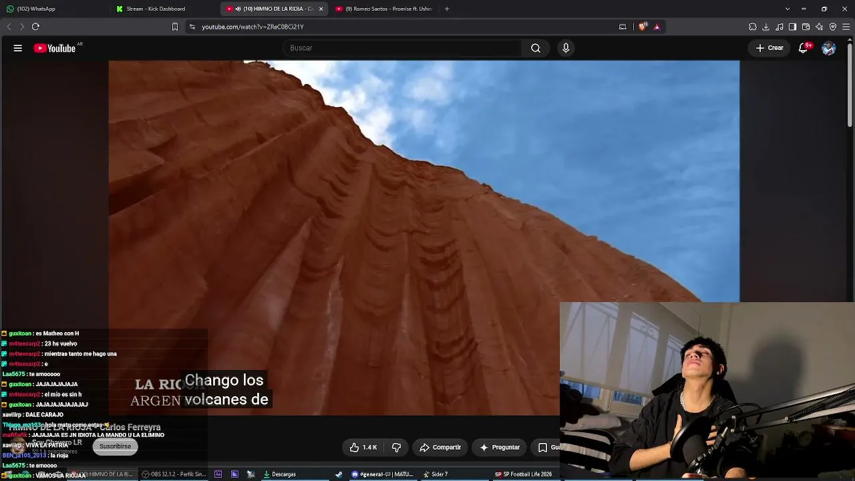Select the HIMNO DE LA RIOJA tab
The height and width of the screenshot is (481, 855).
click(275, 9)
